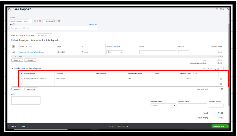Open Abercrombie International Group customer link
The height and width of the screenshot is (136, 237).
pyautogui.click(x=32, y=52)
